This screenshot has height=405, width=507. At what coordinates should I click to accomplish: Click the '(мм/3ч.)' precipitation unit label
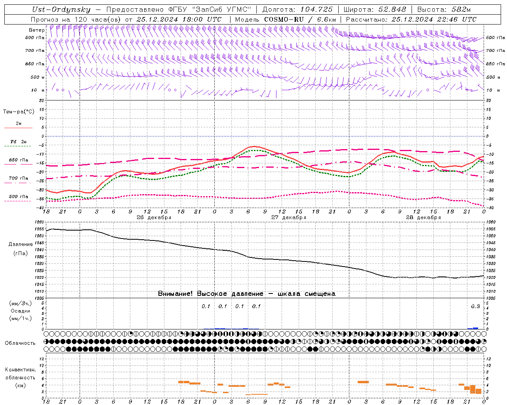click(20, 303)
